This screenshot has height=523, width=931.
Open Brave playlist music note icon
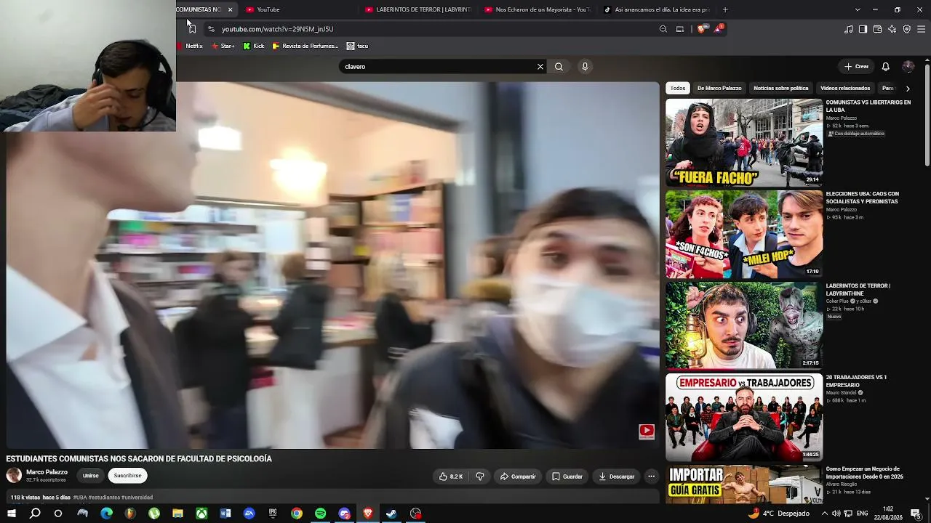[x=849, y=29]
